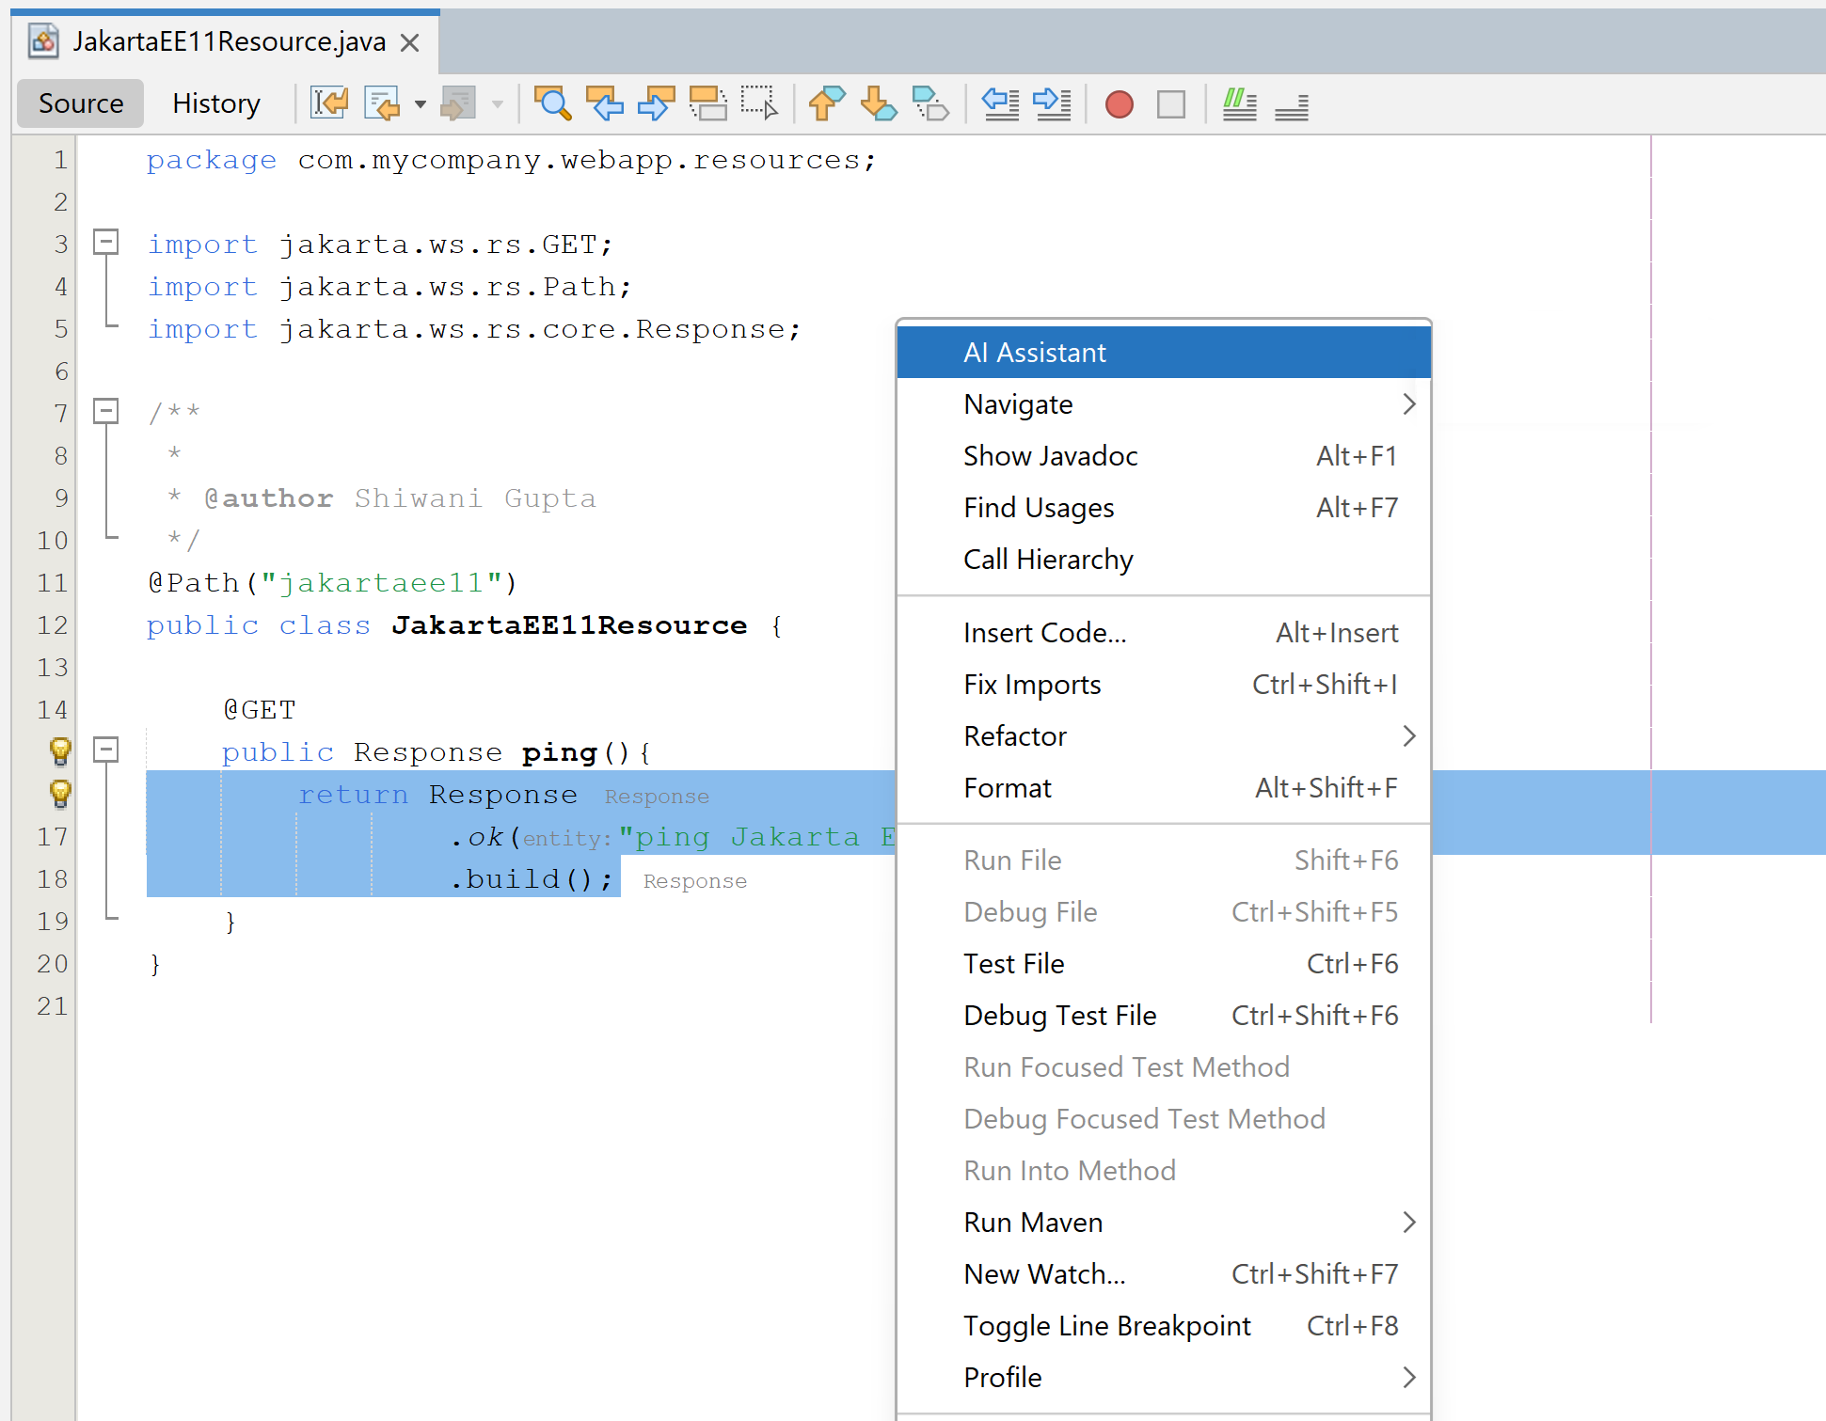Choose Fix Imports from context menu
1826x1421 pixels.
pos(1032,685)
